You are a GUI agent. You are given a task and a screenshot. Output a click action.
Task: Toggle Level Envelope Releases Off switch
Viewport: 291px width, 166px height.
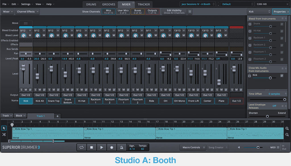[274, 106]
